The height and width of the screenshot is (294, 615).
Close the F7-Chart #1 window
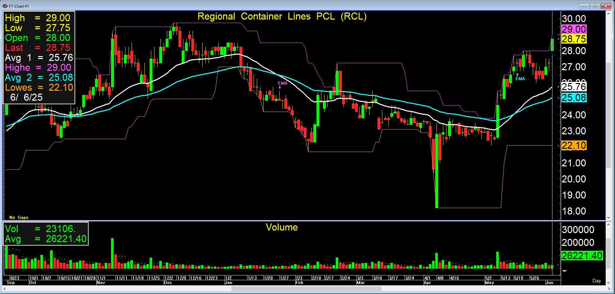coord(606,6)
